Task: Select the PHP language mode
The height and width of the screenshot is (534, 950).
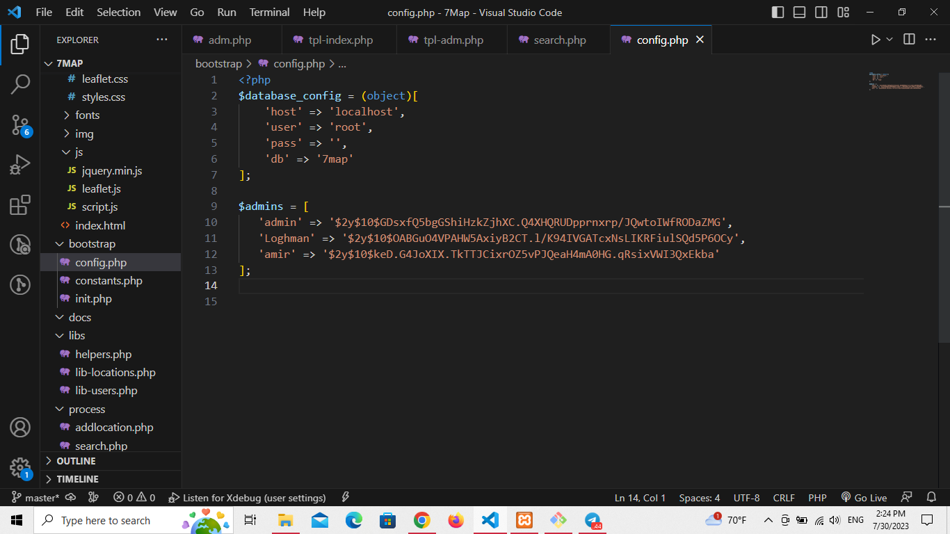Action: click(x=817, y=498)
